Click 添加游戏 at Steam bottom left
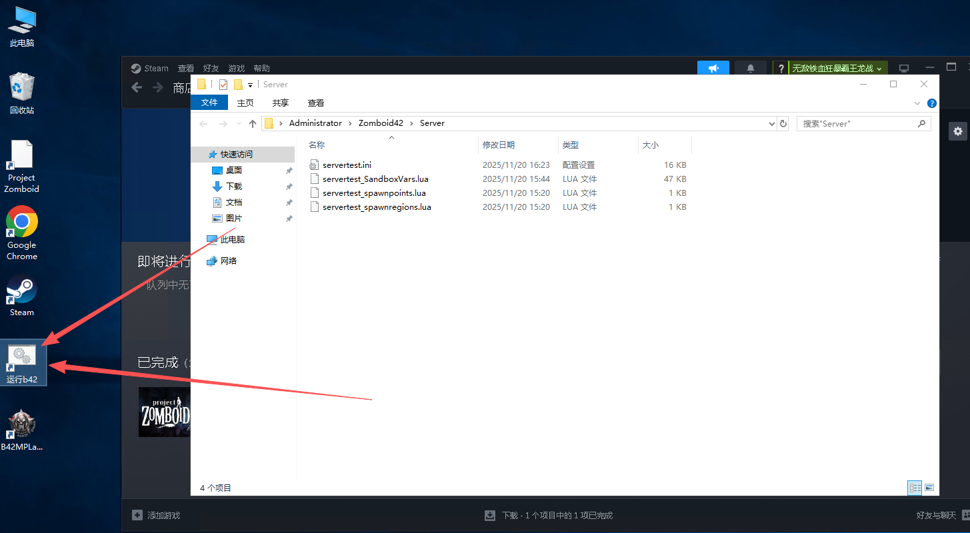The image size is (970, 533). tap(157, 515)
